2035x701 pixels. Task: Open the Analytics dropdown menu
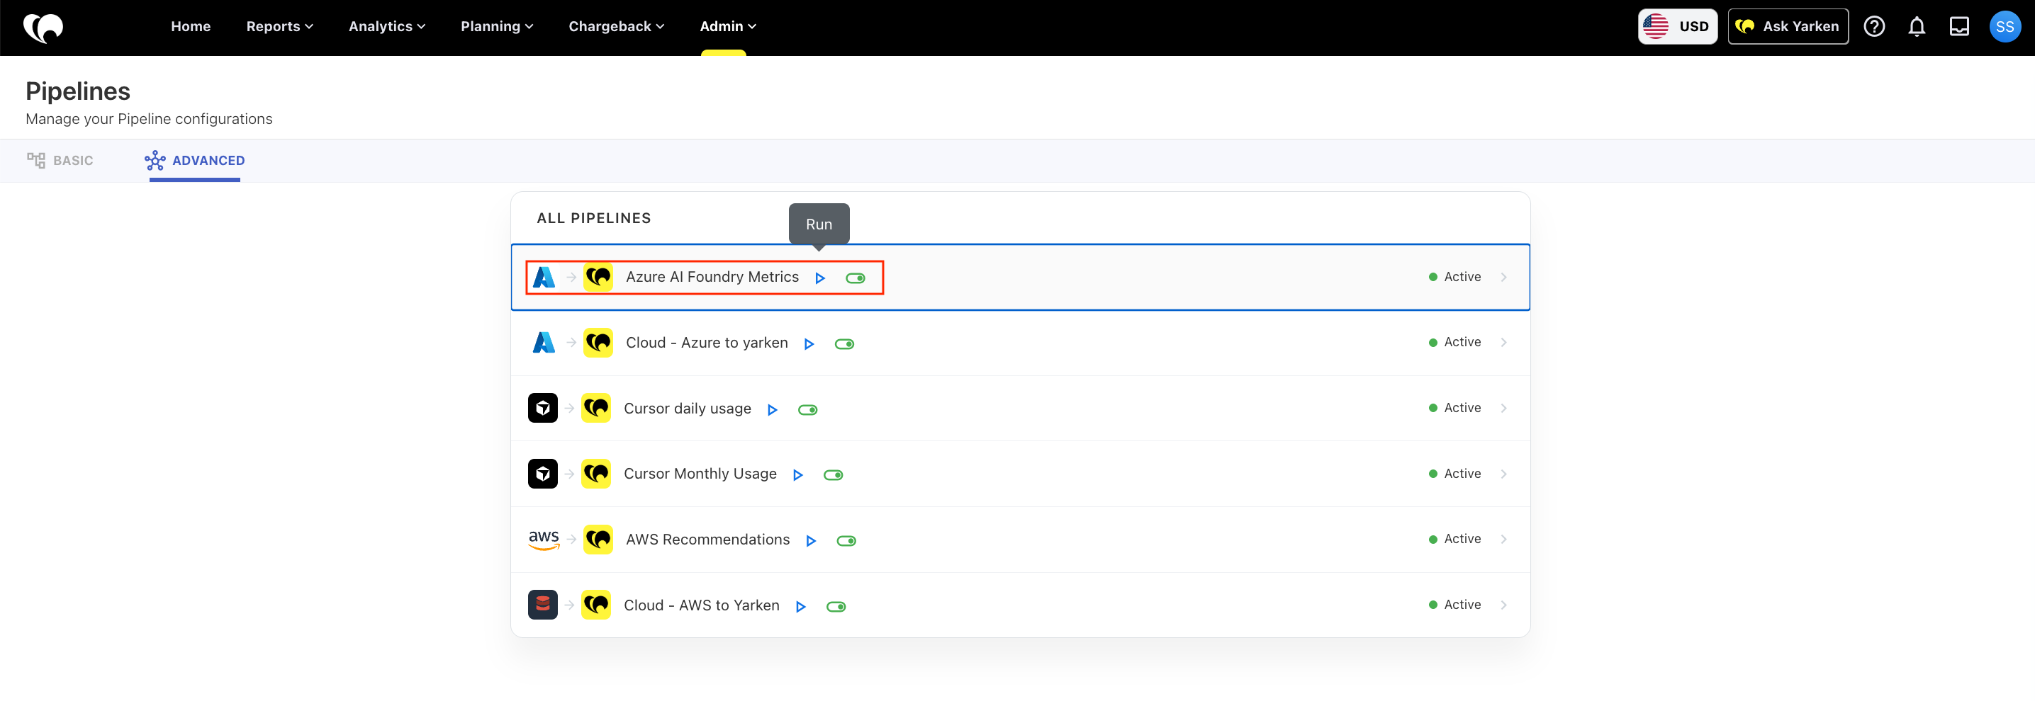pyautogui.click(x=387, y=27)
